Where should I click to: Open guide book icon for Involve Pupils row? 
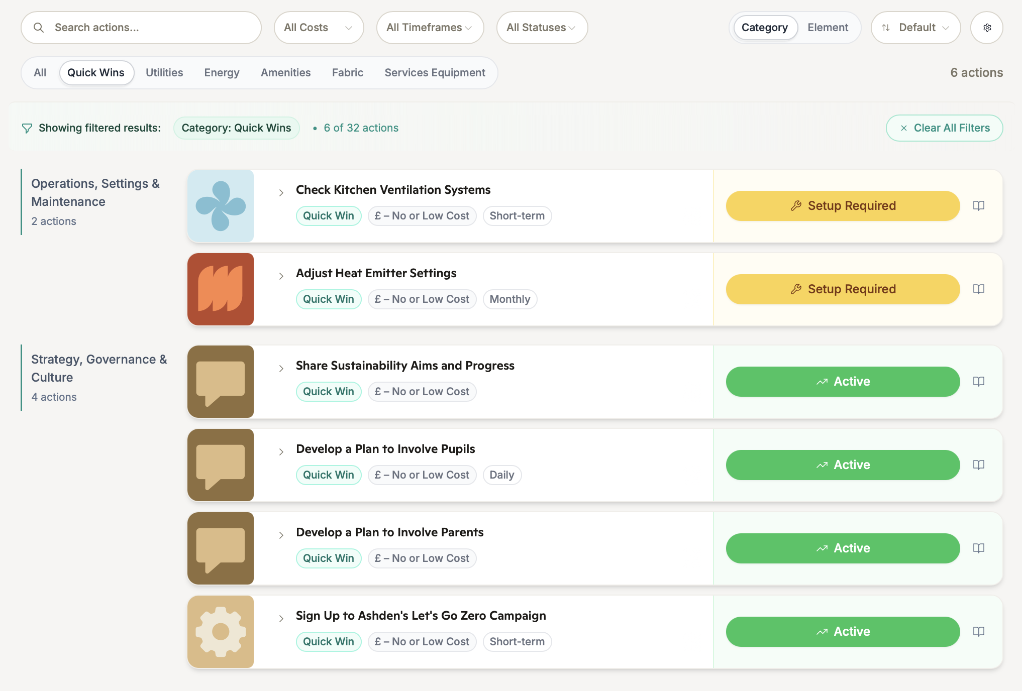pyautogui.click(x=978, y=465)
